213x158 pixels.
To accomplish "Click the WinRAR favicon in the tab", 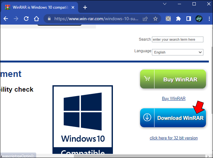I will 8,7.
